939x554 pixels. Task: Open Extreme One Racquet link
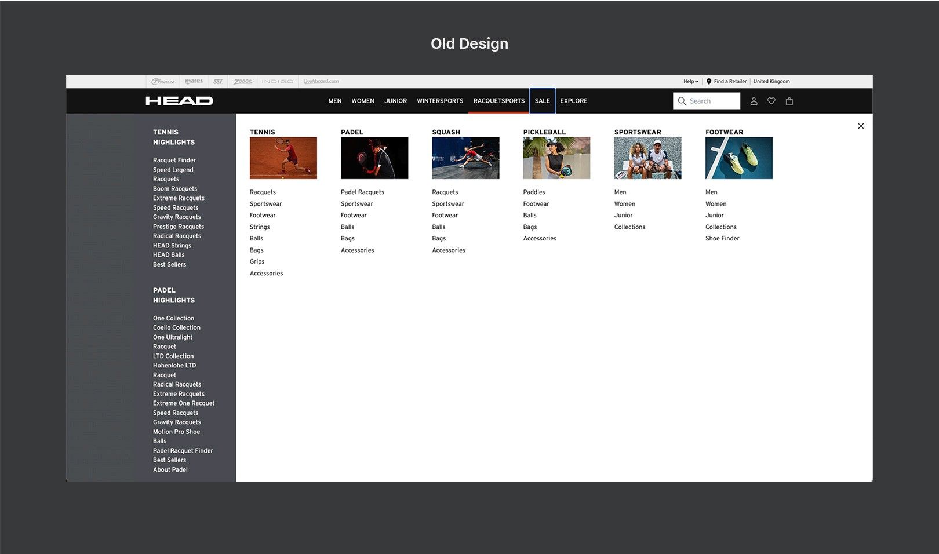(x=184, y=403)
